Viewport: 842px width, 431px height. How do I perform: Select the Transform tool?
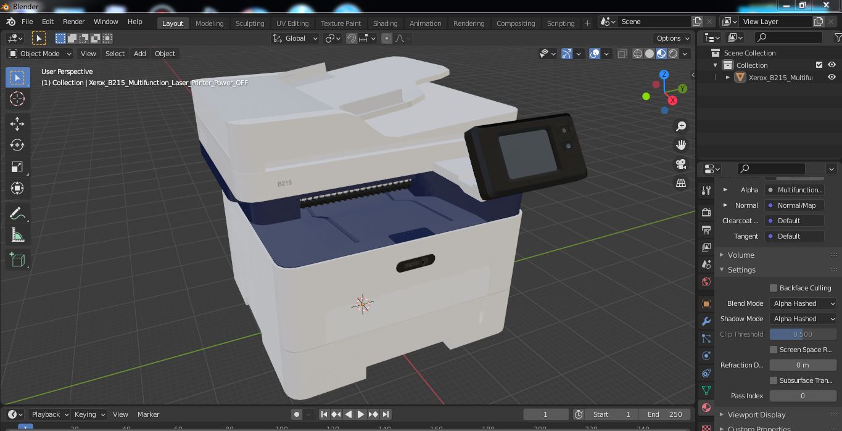point(17,188)
